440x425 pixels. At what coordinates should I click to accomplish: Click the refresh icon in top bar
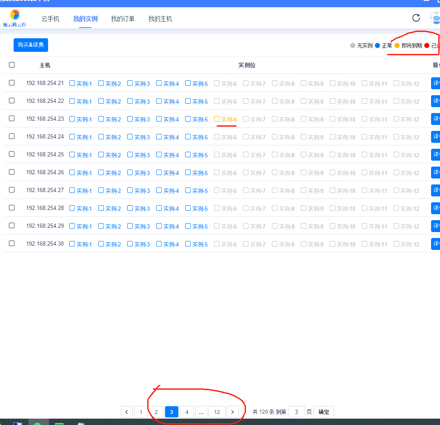(416, 18)
